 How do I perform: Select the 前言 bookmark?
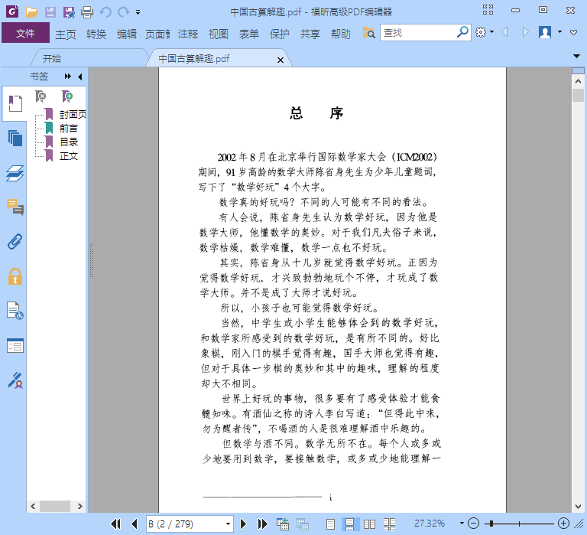pos(69,129)
